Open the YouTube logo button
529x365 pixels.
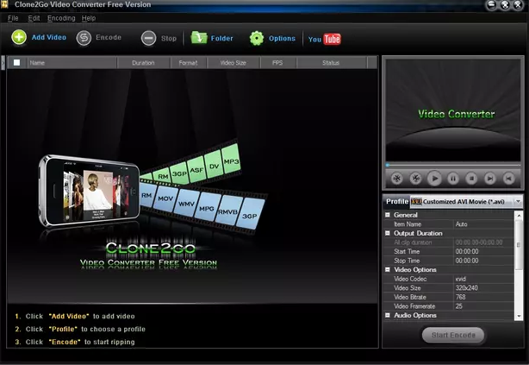click(325, 39)
